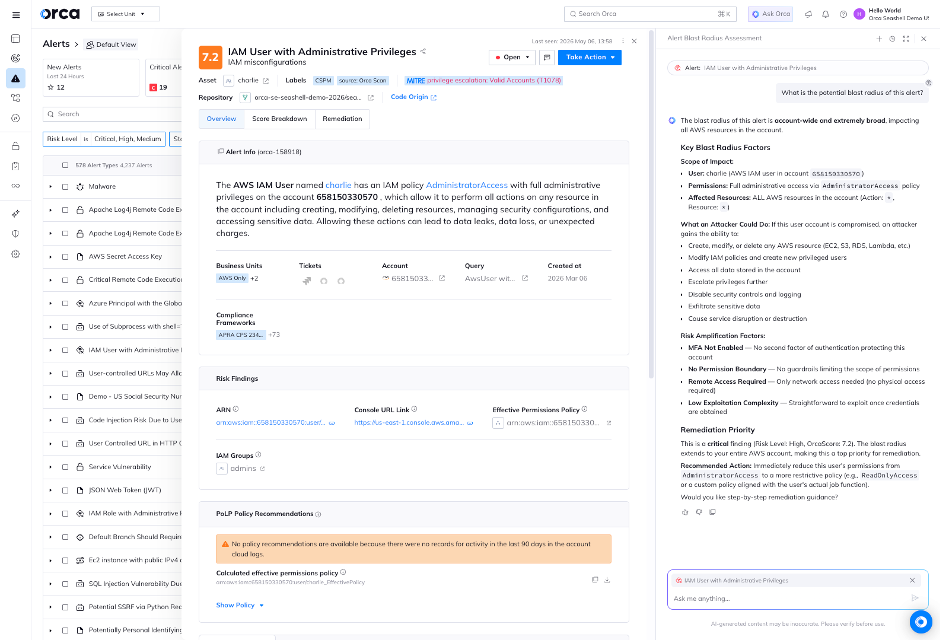Toggle the select-all alert types checkbox

[65, 165]
